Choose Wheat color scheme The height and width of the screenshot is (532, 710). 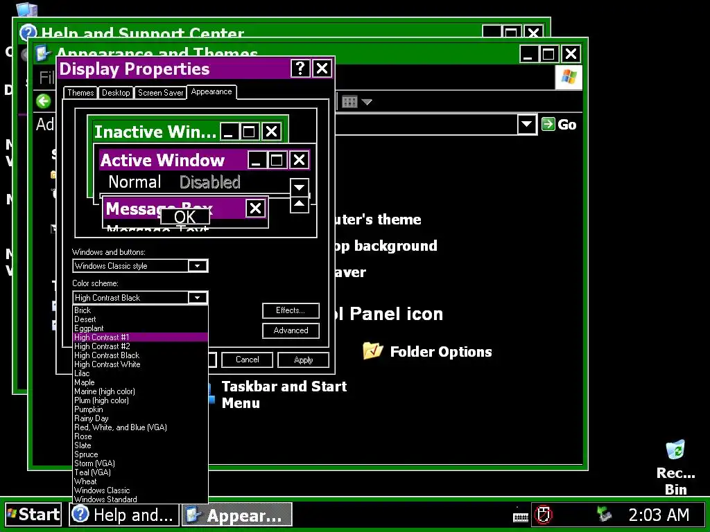(140, 481)
